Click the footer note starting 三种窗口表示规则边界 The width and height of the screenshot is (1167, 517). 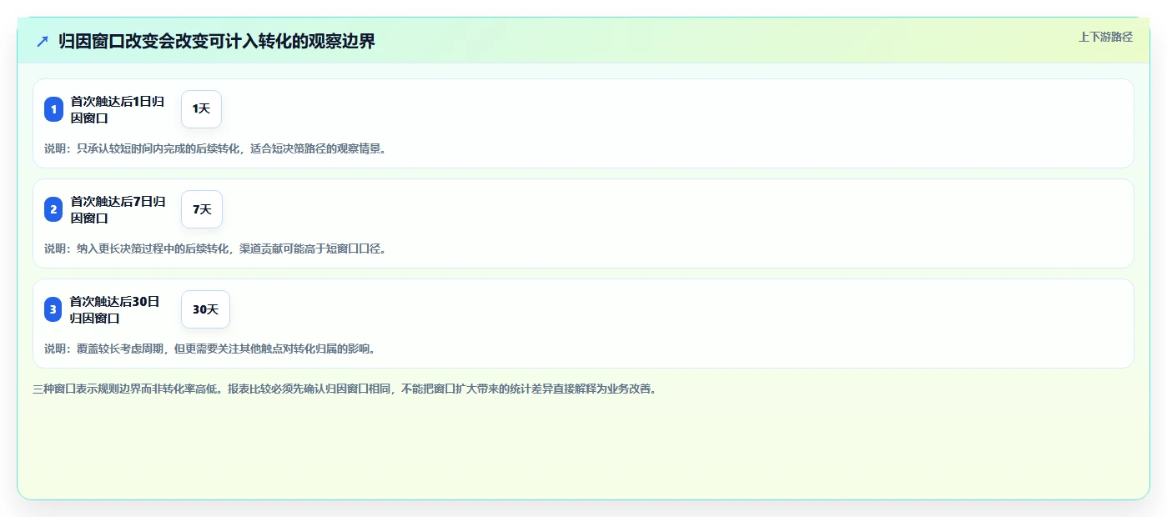pyautogui.click(x=345, y=389)
